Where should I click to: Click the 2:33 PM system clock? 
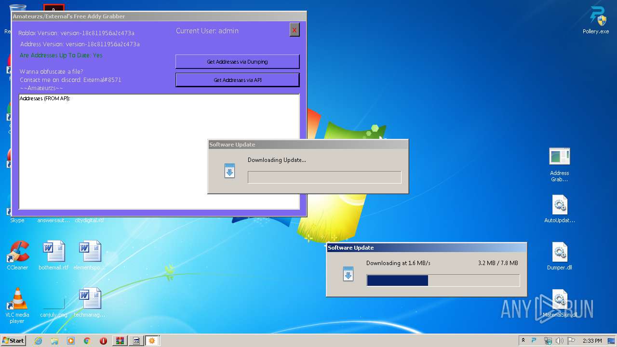coord(592,341)
